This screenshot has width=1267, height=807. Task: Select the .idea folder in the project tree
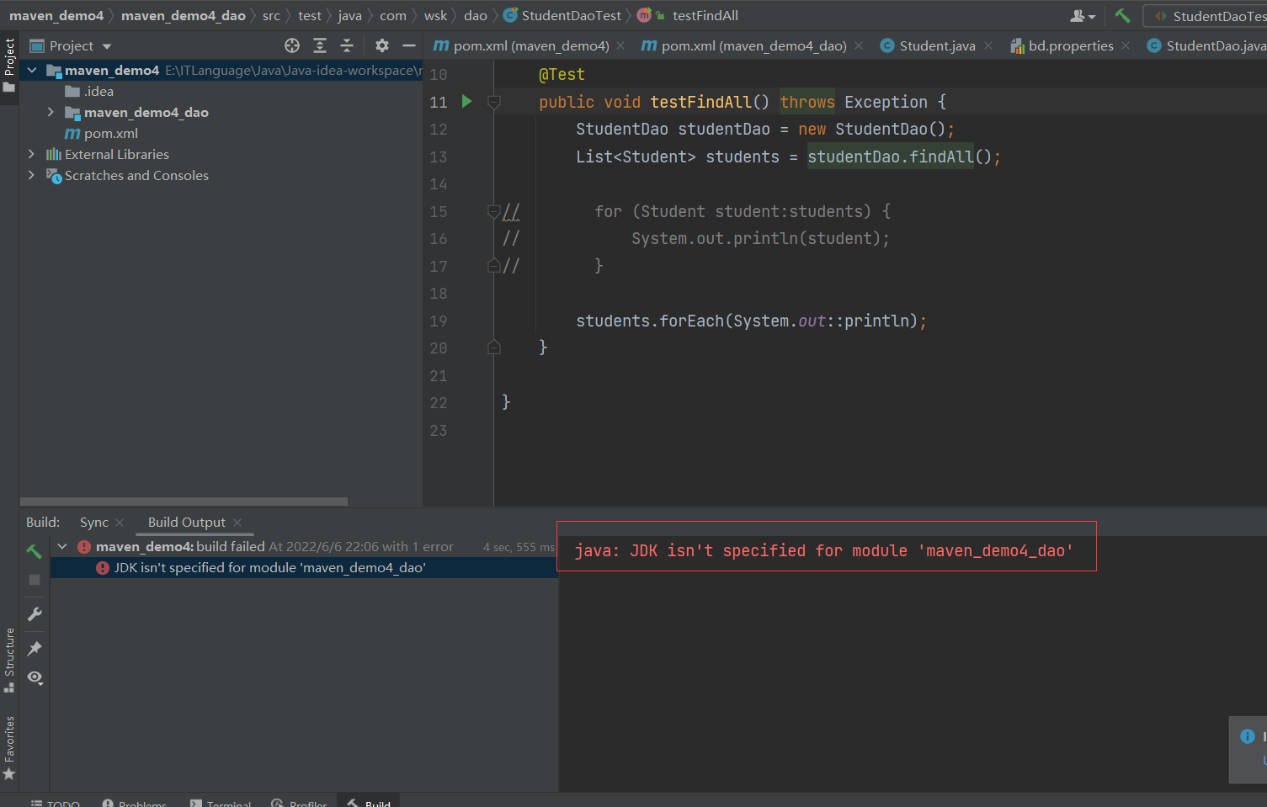coord(89,91)
